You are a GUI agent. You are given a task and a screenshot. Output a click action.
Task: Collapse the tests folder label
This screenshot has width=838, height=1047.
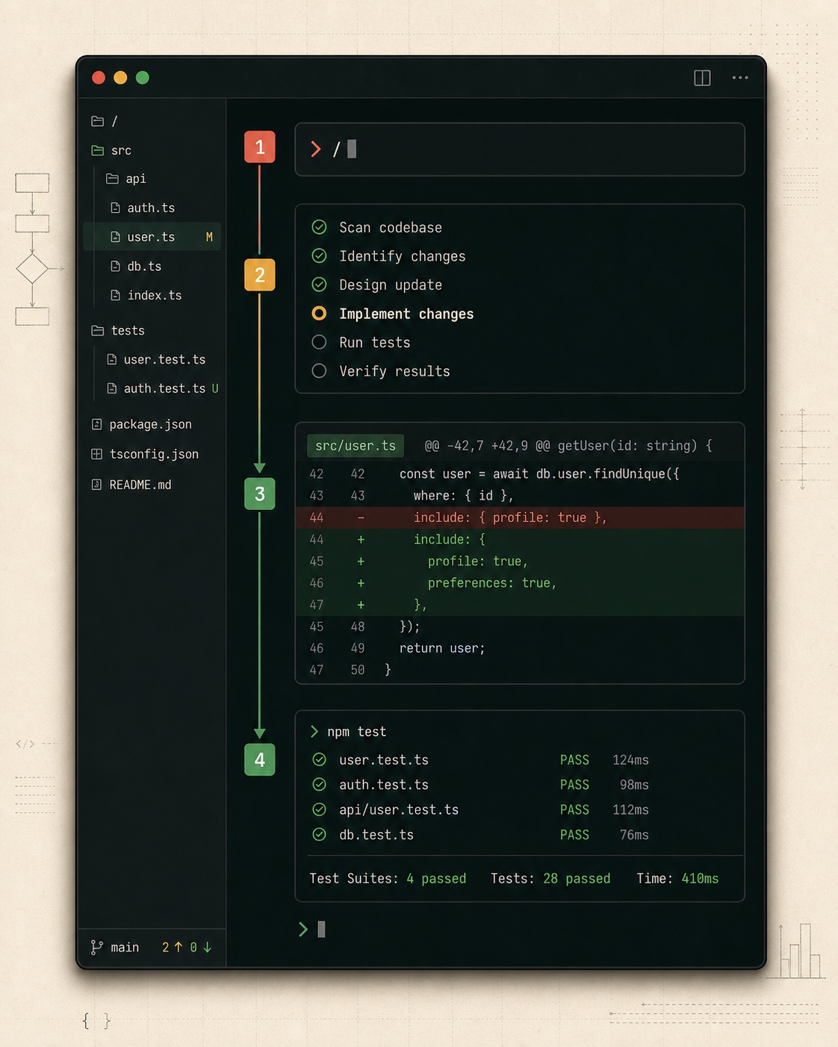tap(128, 330)
